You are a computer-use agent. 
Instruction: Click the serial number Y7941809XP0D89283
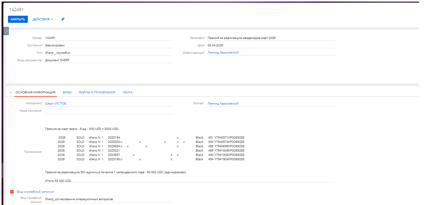(229, 151)
